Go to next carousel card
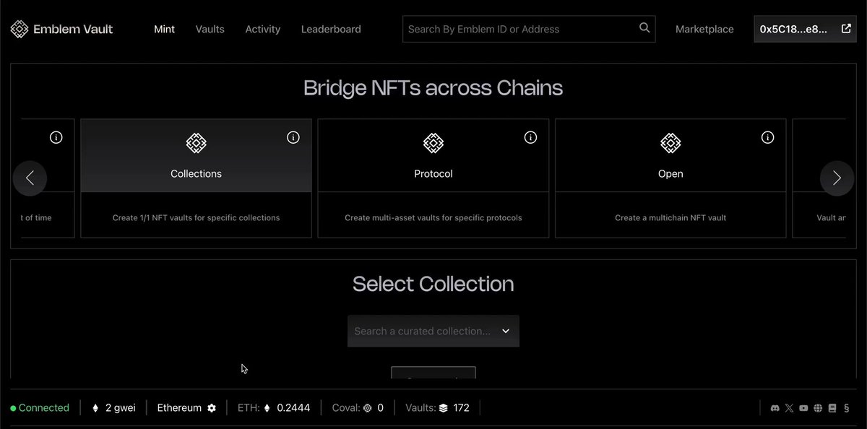Image resolution: width=867 pixels, height=429 pixels. click(x=837, y=178)
